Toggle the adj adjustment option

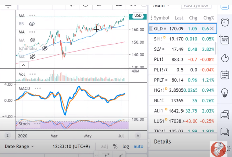tap(104, 146)
